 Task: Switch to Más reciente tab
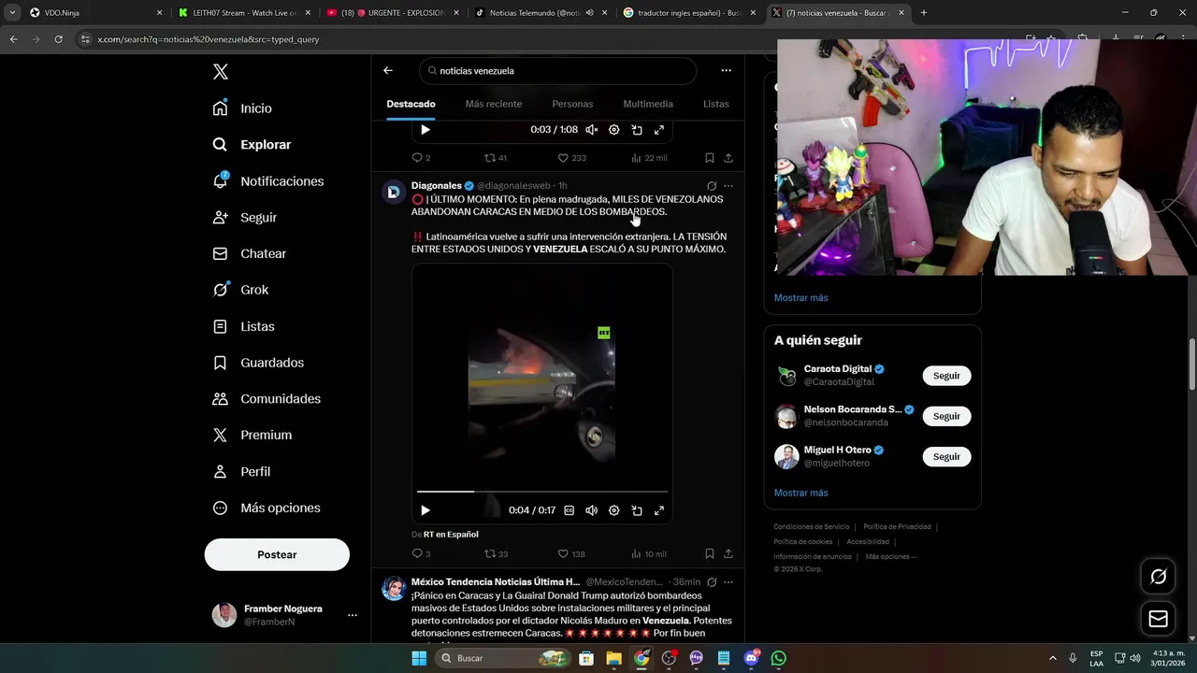[x=494, y=104]
